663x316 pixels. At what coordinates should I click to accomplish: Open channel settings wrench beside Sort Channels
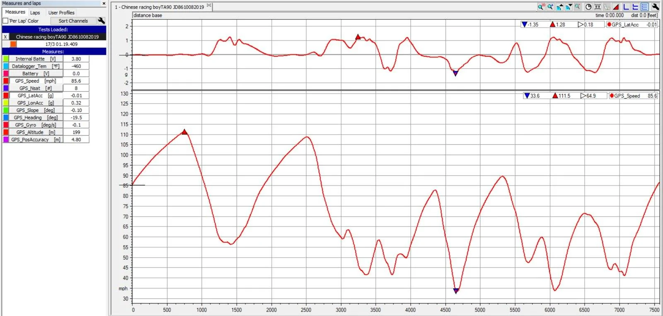[101, 21]
